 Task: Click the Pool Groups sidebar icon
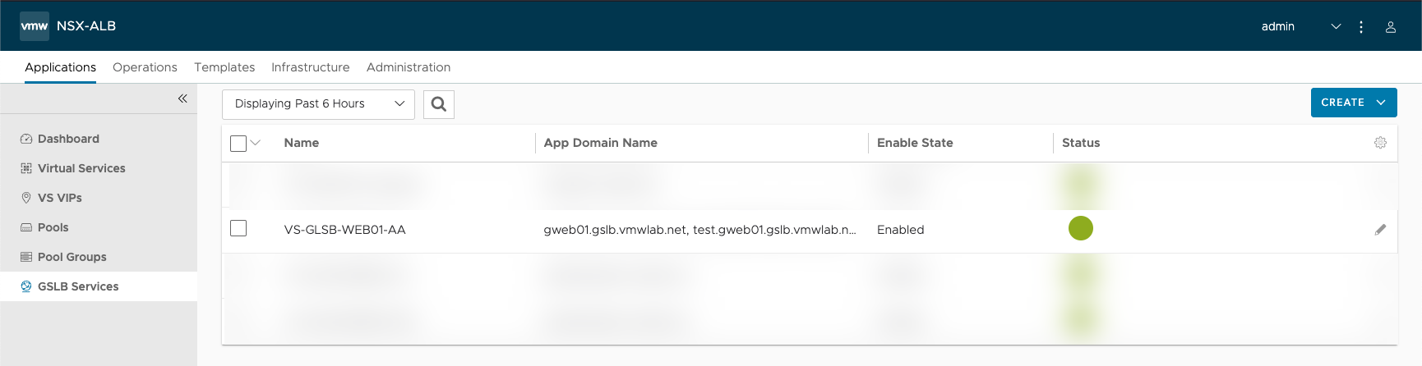tap(26, 257)
